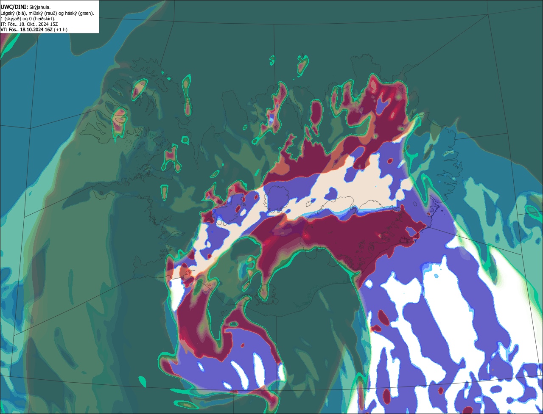Click the "VT: Fös.. 18.10.2024 16Z (+1 h)" line
Screen dimensions: 543x414
[x=34, y=30]
